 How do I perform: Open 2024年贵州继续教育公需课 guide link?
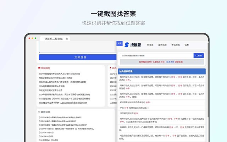64,94
